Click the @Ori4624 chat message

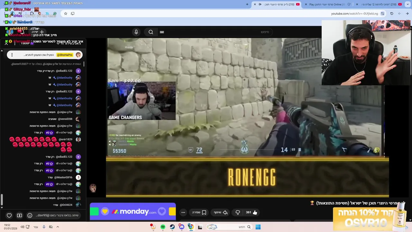pos(67,205)
